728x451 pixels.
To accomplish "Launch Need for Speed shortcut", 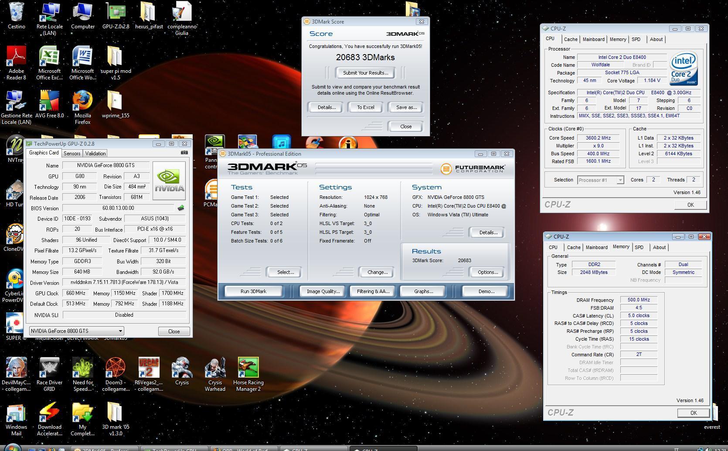I will (82, 374).
